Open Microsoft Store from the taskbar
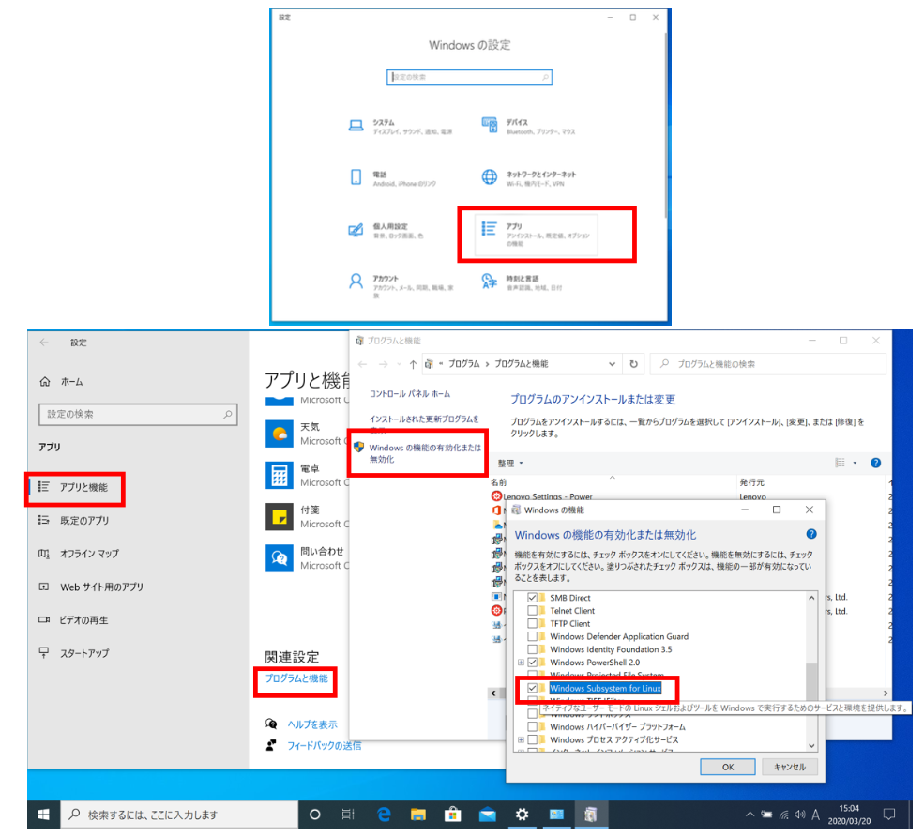 click(x=452, y=814)
